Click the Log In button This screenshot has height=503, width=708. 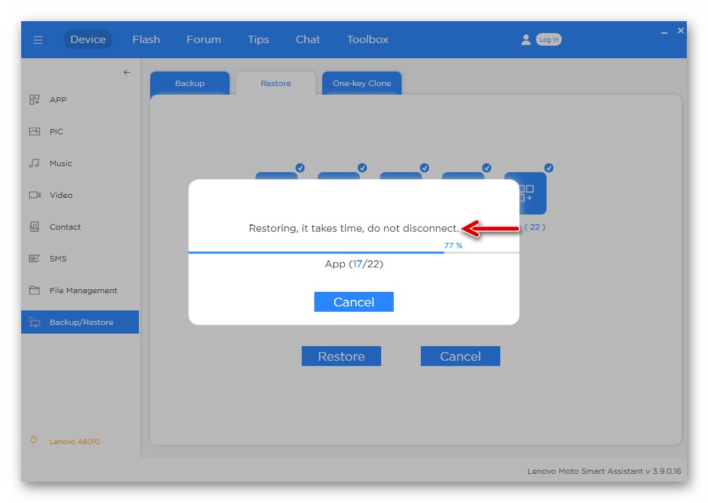549,40
